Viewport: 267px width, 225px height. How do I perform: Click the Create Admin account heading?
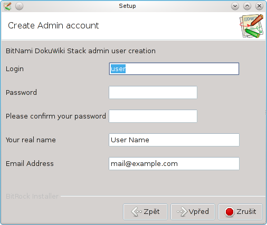pos(53,26)
